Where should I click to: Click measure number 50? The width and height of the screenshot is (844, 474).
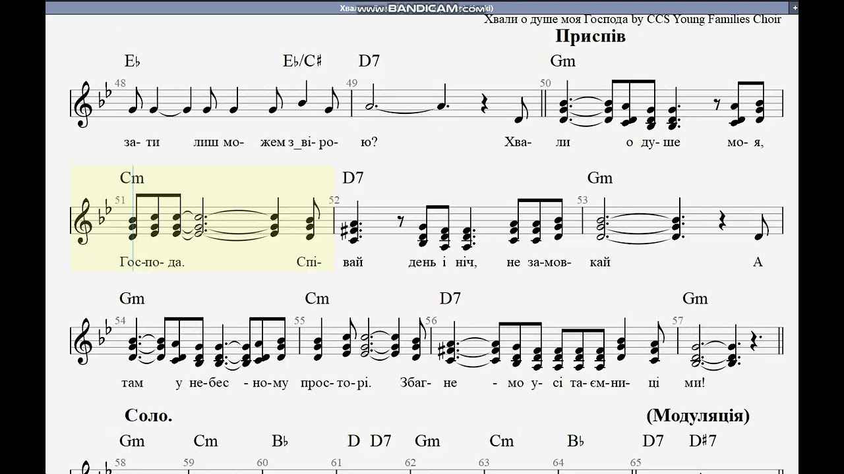tap(545, 83)
